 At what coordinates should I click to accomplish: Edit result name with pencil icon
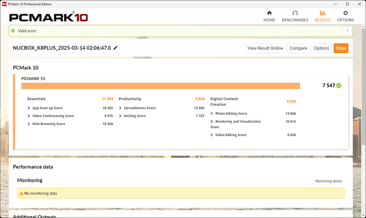[x=116, y=48]
